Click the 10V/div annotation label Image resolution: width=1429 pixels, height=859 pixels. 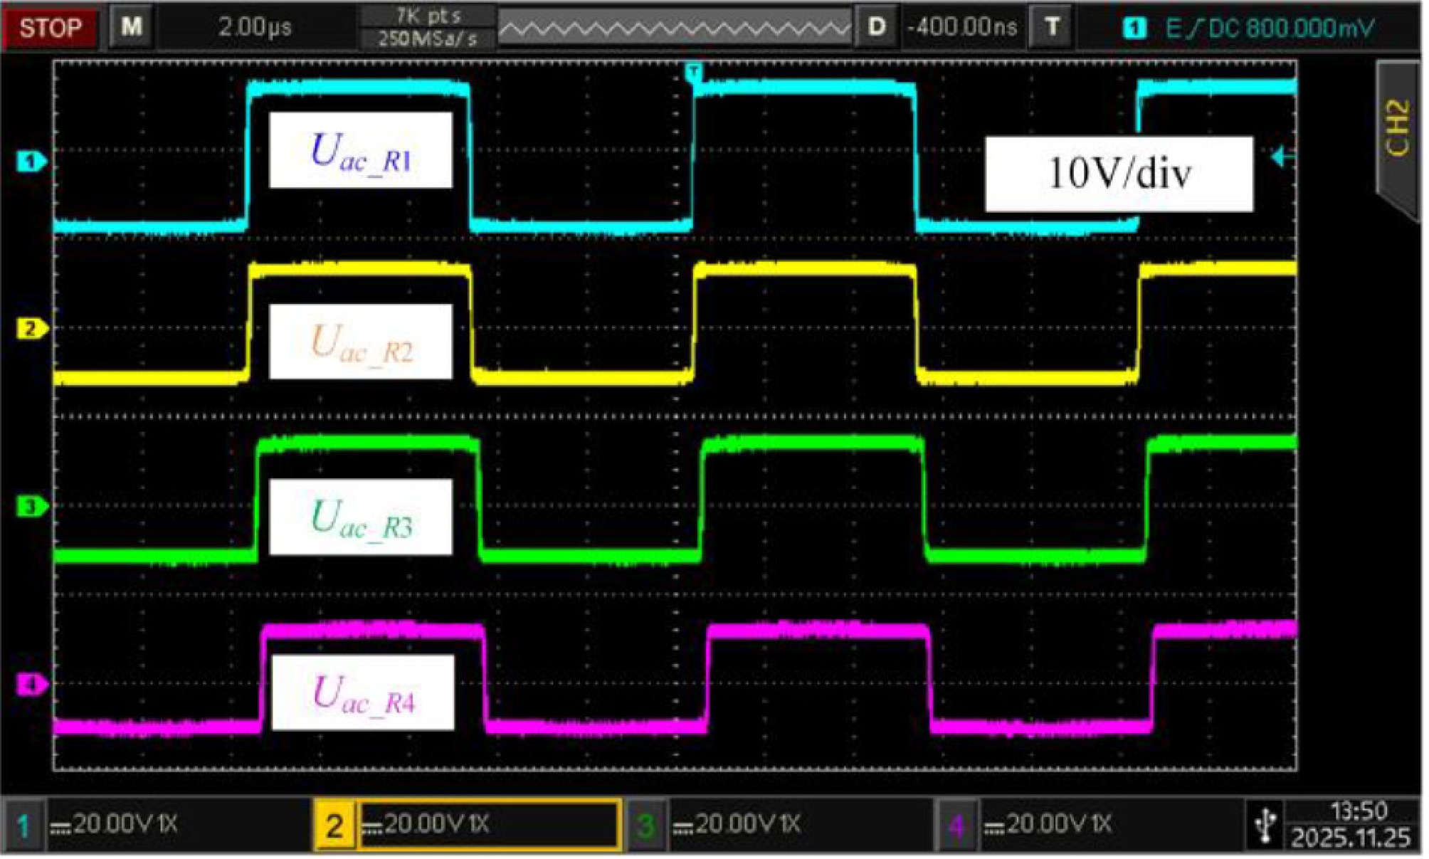[1119, 174]
